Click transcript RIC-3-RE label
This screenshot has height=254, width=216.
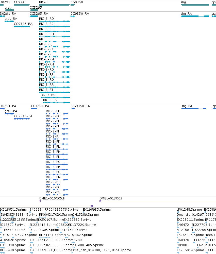[x=46, y=29]
